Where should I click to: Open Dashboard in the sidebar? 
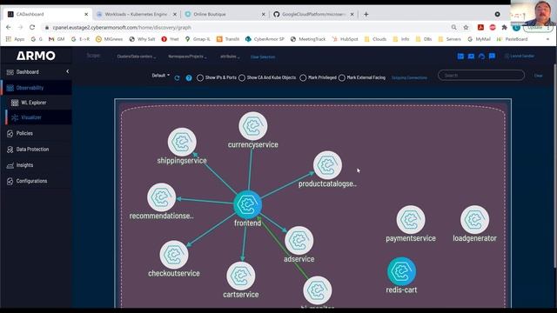coord(27,72)
